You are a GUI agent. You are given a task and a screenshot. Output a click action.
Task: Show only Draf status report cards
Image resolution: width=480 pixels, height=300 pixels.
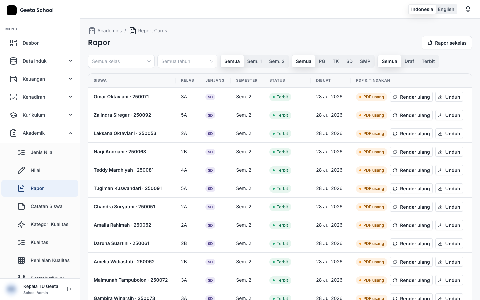tap(409, 61)
